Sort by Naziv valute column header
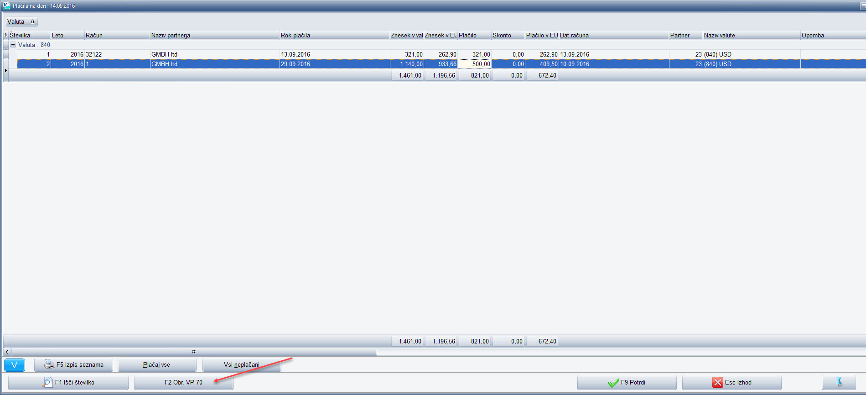866x395 pixels. click(x=752, y=35)
